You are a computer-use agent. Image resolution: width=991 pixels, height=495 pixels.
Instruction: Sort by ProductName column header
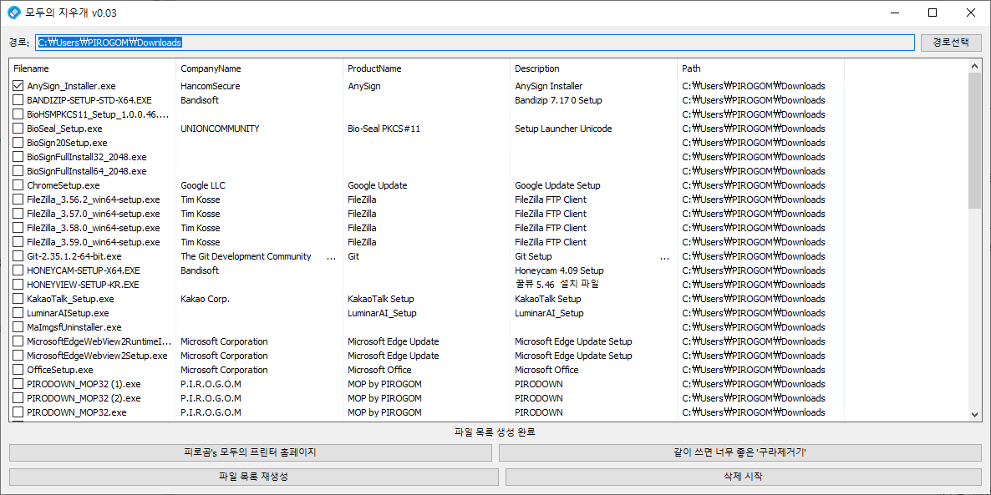427,68
